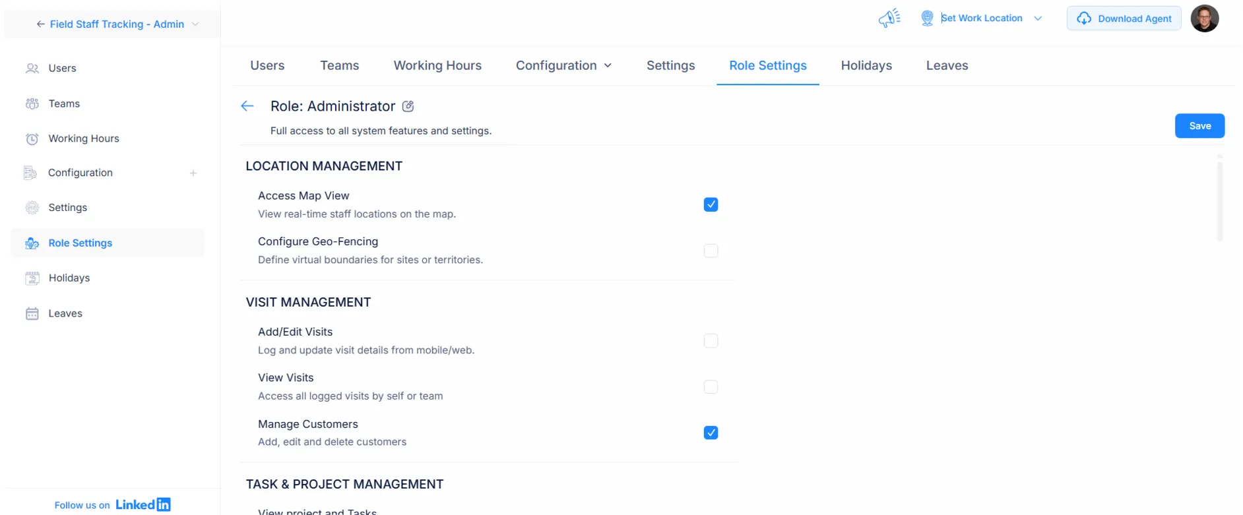This screenshot has height=515, width=1243.
Task: Click the VISIT MANAGEMENT heading
Action: [308, 303]
